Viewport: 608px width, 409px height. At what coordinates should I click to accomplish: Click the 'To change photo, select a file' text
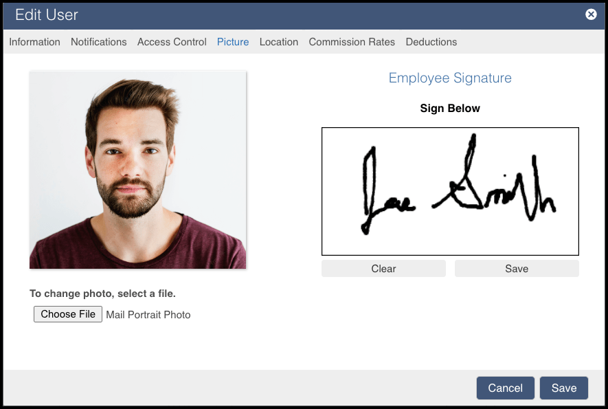pyautogui.click(x=103, y=294)
